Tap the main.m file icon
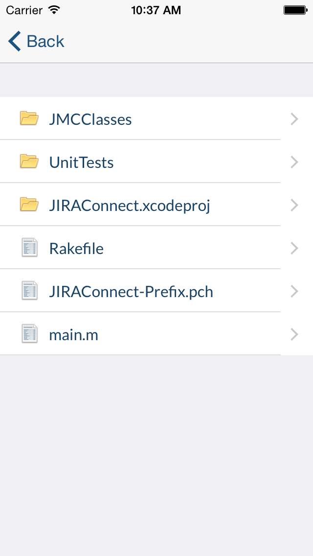Image resolution: width=313 pixels, height=556 pixels. coord(29,334)
